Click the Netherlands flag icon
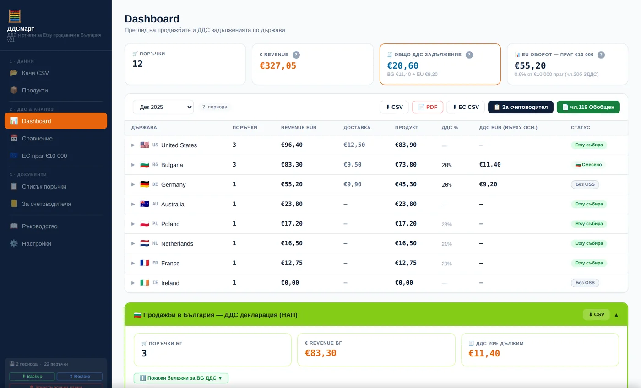Viewport: 641px width, 388px height. [x=145, y=243]
